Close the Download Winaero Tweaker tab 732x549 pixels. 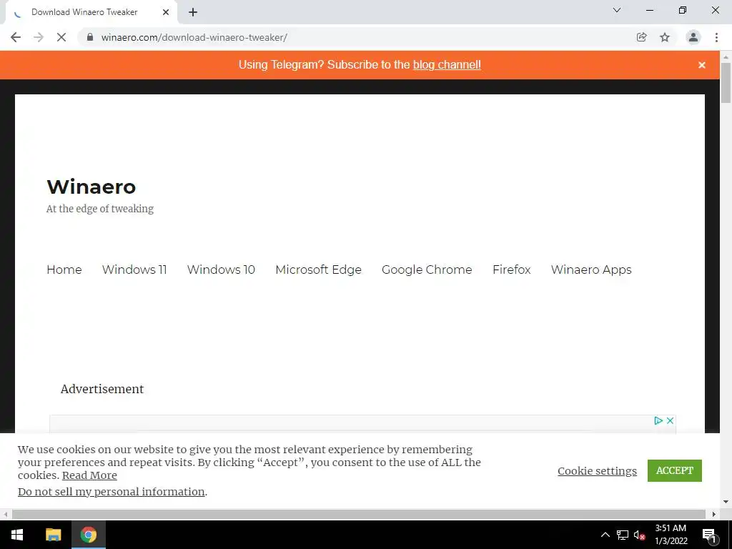click(166, 12)
